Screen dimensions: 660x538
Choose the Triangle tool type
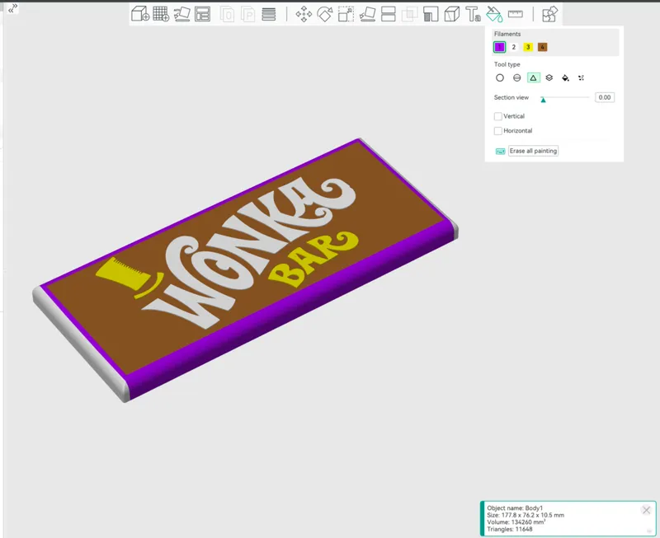pyautogui.click(x=533, y=77)
